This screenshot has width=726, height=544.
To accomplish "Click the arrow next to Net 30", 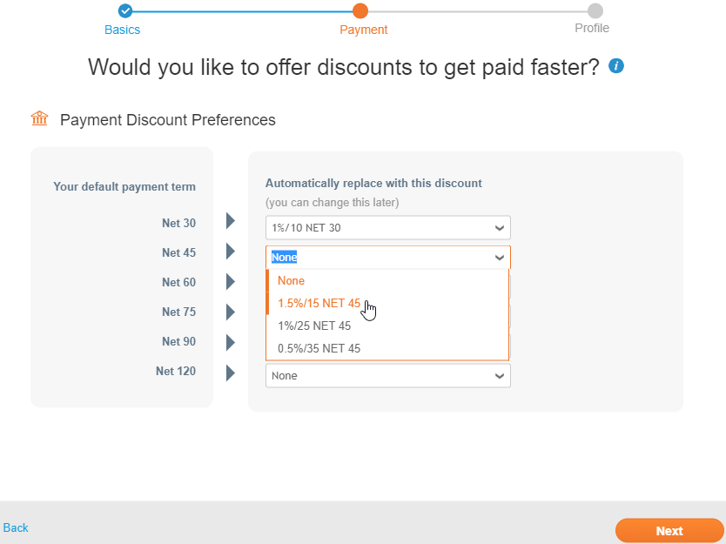I will click(x=231, y=221).
